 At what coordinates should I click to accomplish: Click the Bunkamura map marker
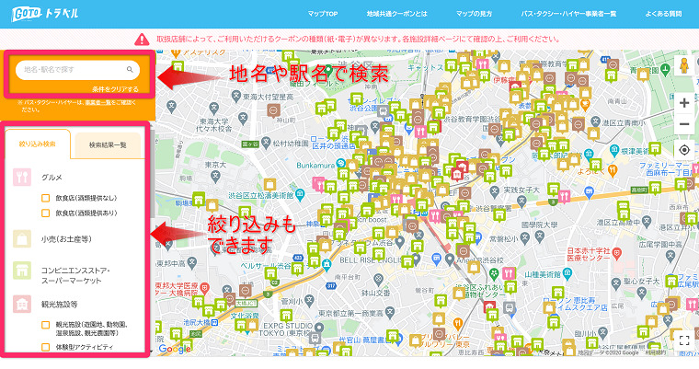coord(341,164)
